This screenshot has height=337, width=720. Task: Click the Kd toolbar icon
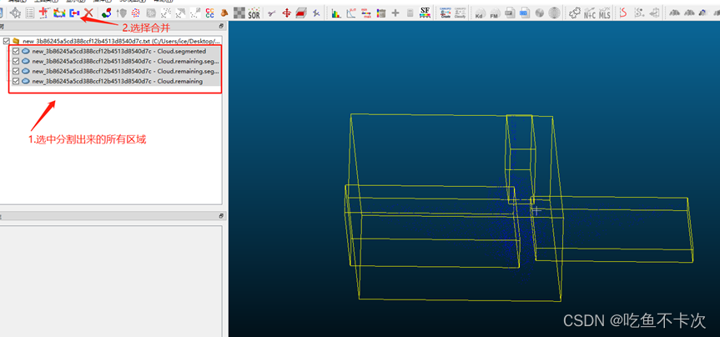480,13
